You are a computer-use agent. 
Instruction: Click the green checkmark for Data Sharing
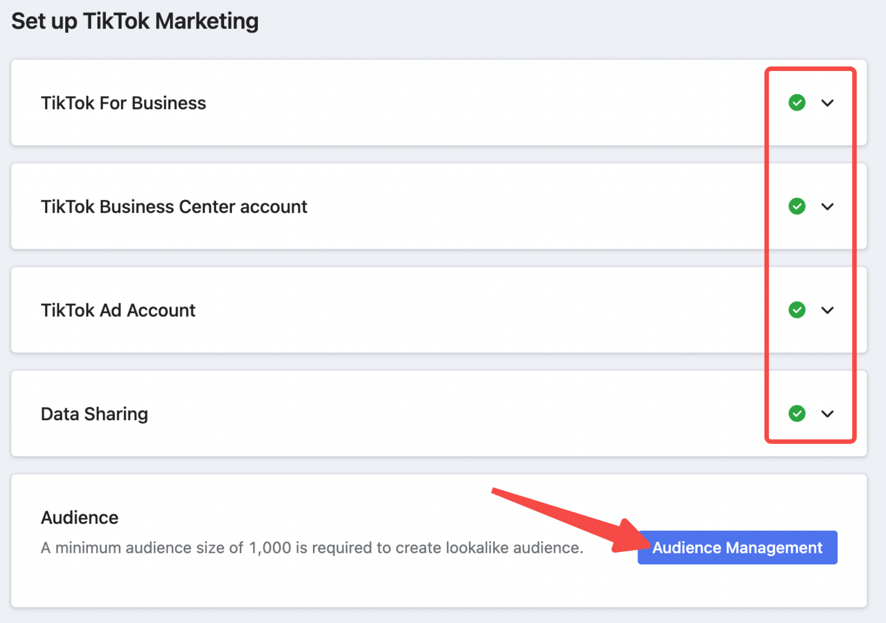[796, 414]
